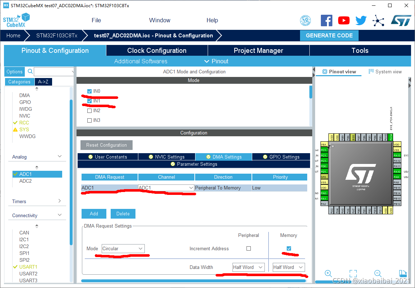The width and height of the screenshot is (415, 288).
Task: Check Peripheral increment address checkbox
Action: point(249,248)
